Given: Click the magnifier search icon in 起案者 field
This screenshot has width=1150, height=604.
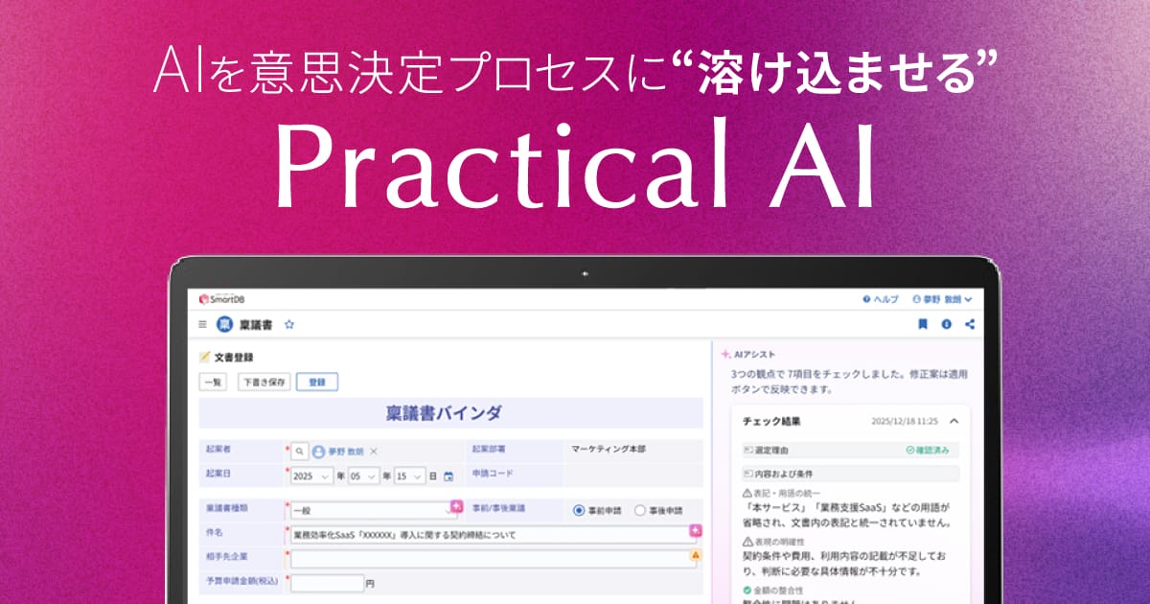Looking at the screenshot, I should tap(298, 448).
